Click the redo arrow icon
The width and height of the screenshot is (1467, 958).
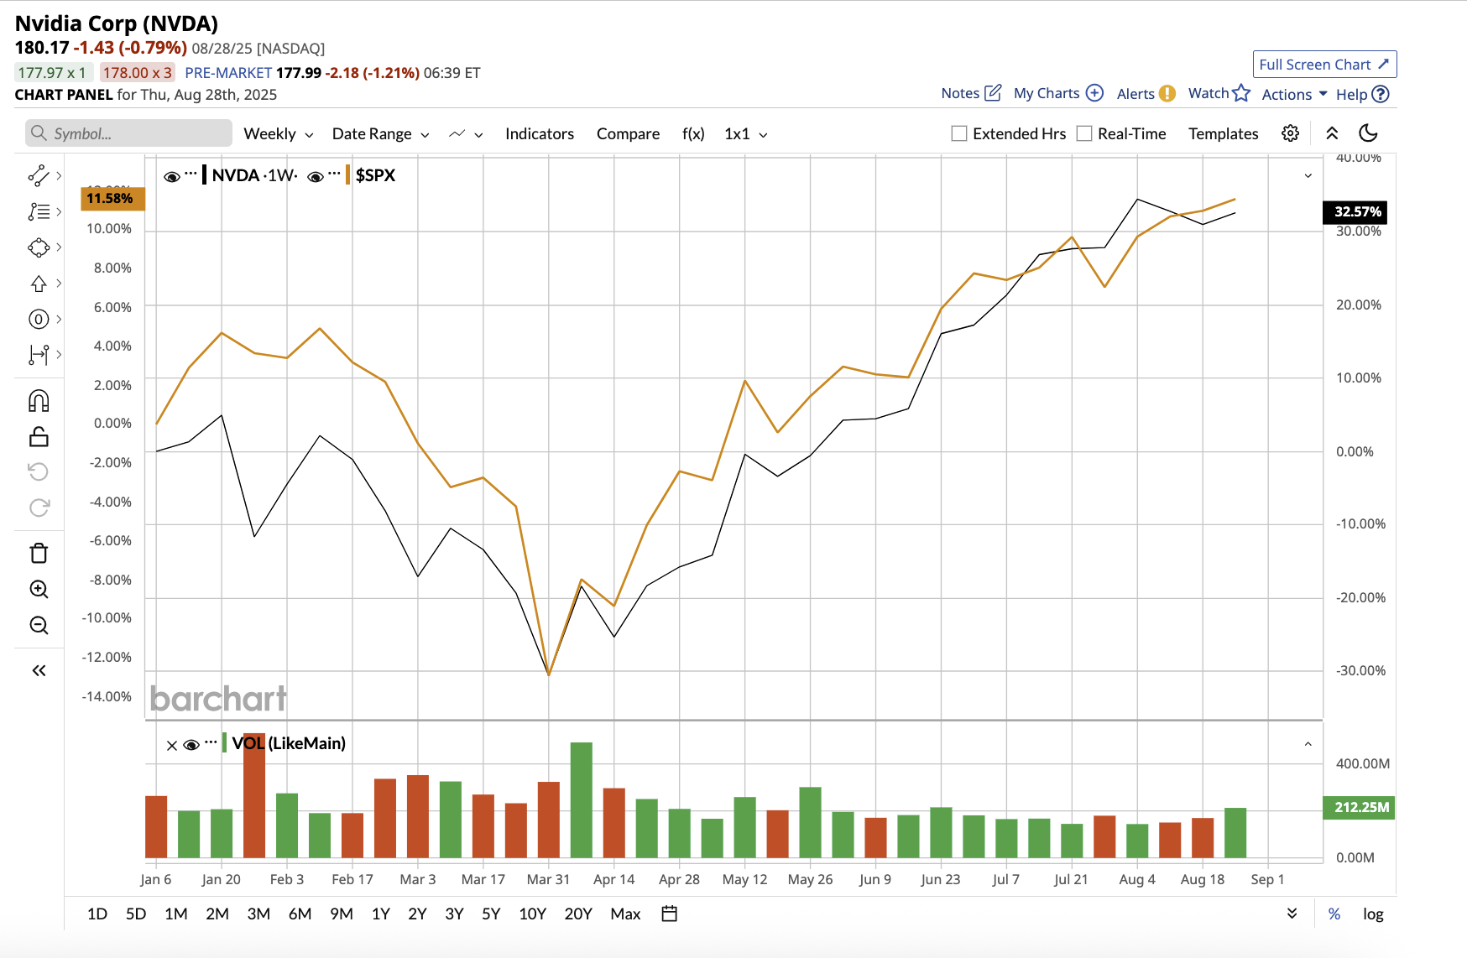tap(39, 508)
